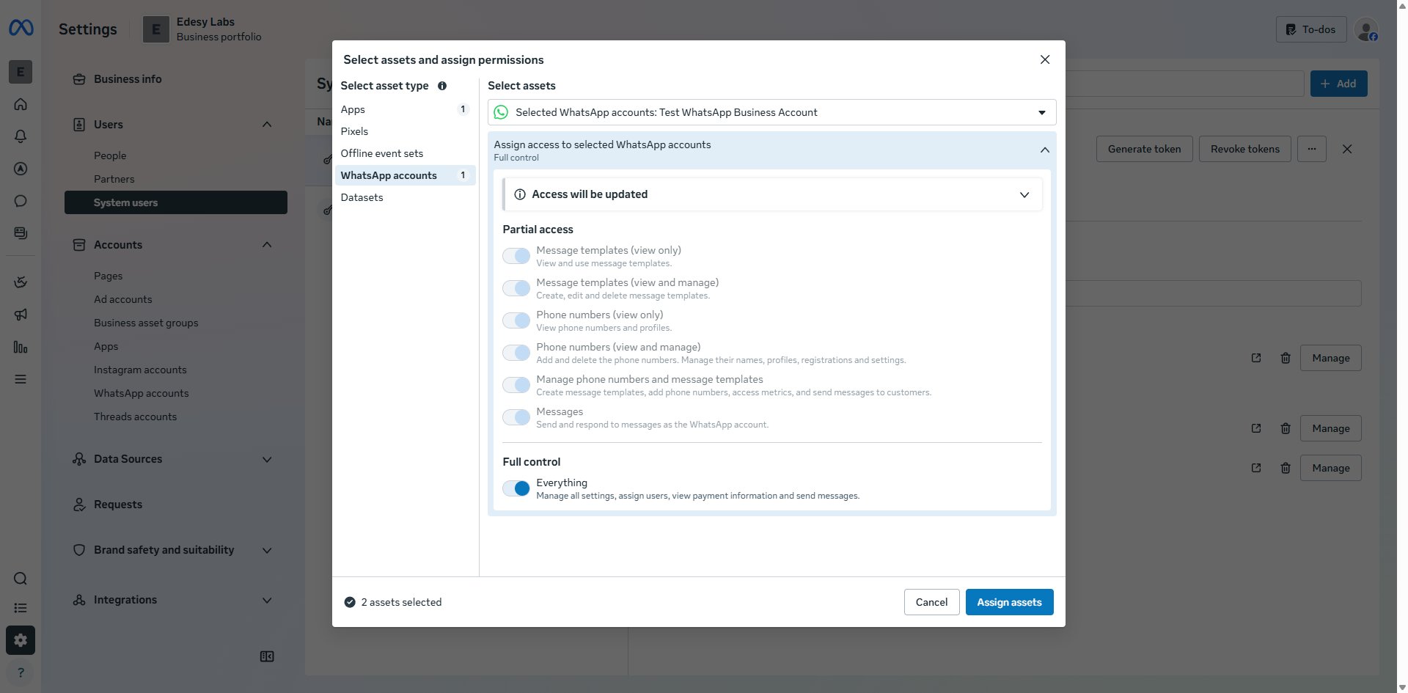Open the home icon in left rail
Screen dimensions: 1408x693
click(21, 104)
